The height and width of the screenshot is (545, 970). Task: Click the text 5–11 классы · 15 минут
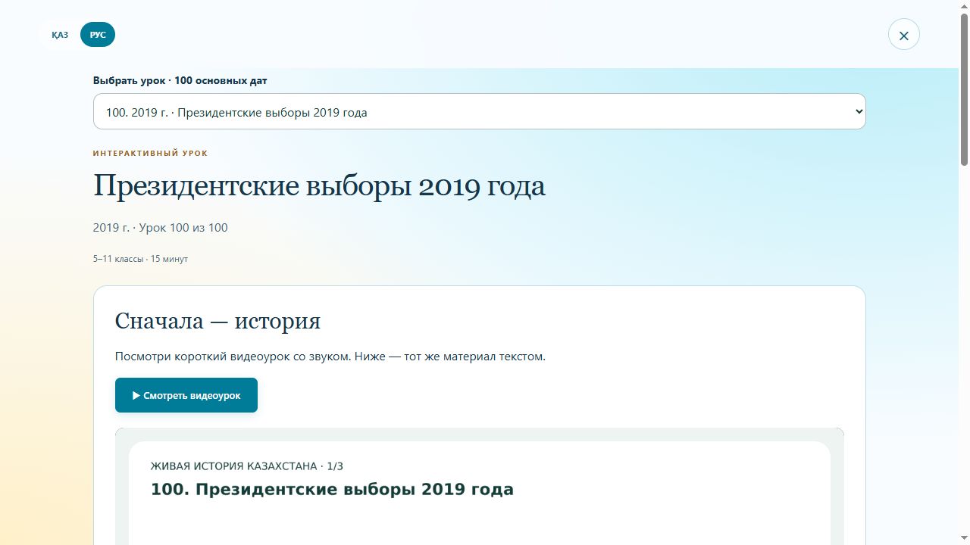[140, 259]
